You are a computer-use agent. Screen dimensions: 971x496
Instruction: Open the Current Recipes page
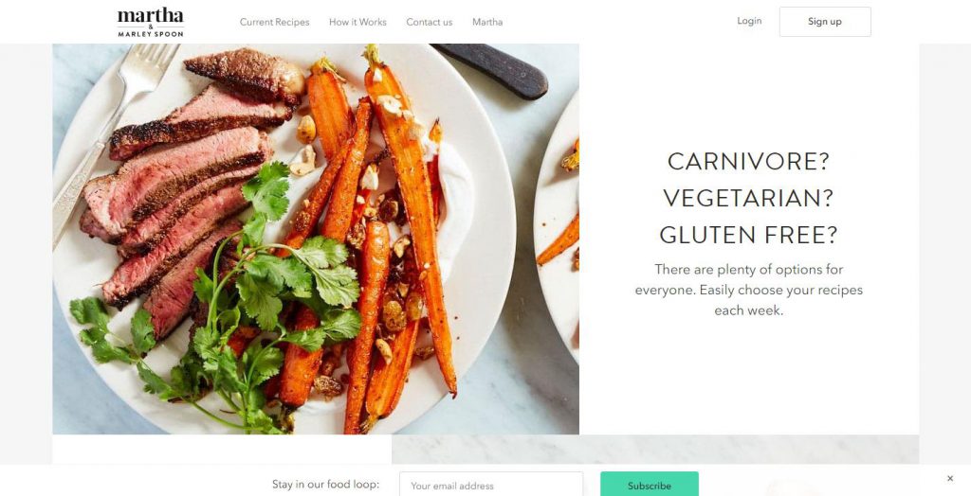[x=274, y=23]
